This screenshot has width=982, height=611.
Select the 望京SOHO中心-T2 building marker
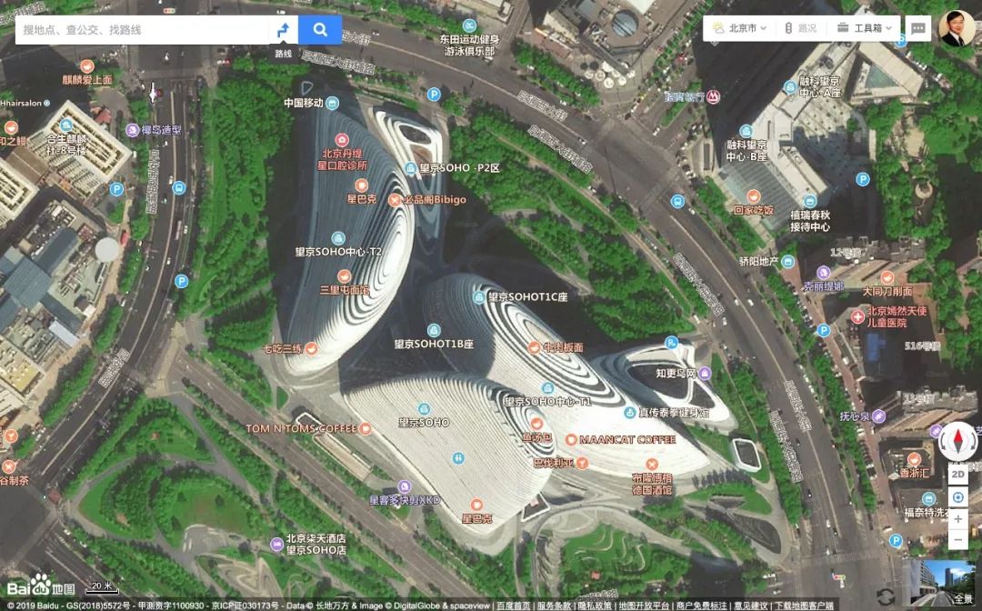(338, 238)
